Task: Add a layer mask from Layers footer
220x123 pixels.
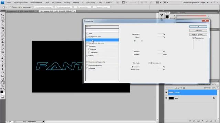Action: (x=198, y=121)
